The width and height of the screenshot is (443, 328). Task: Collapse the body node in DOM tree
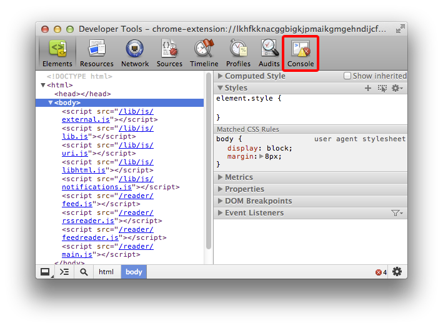50,102
